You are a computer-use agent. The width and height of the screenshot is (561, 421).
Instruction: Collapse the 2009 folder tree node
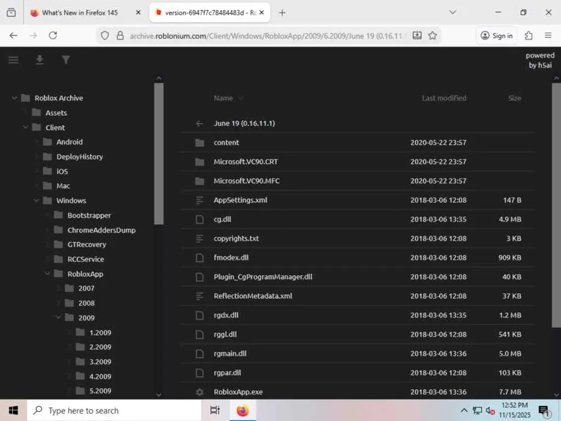point(58,317)
